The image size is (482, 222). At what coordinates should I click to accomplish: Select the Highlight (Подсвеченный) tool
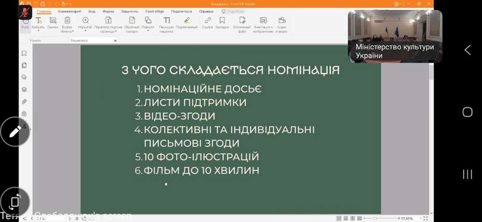pos(186,23)
